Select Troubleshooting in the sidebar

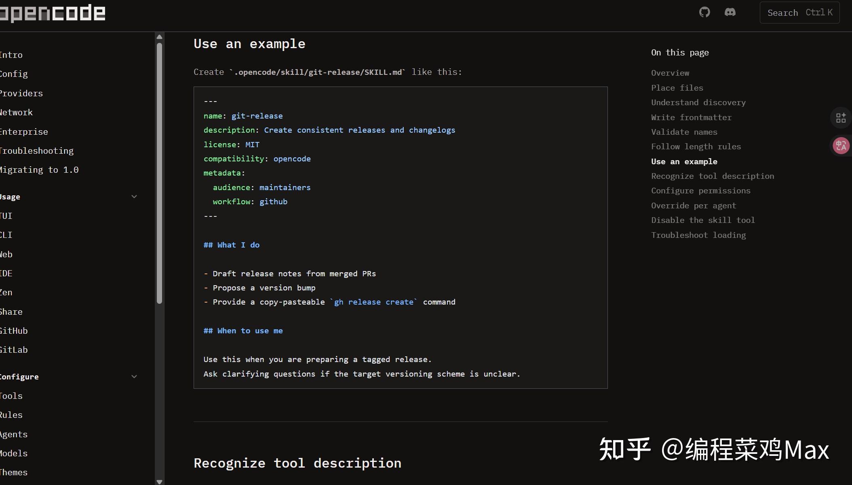(37, 150)
